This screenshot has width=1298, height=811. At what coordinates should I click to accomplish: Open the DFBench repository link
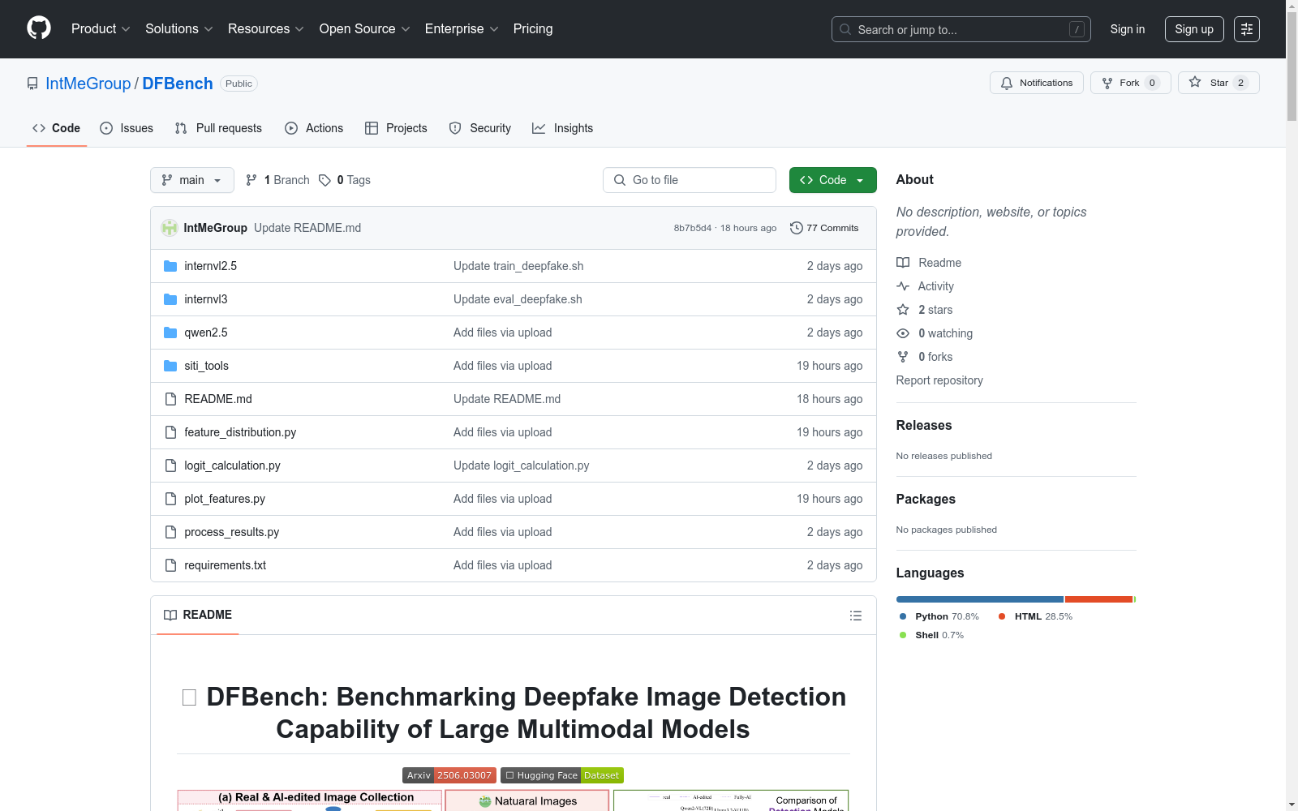pos(178,84)
